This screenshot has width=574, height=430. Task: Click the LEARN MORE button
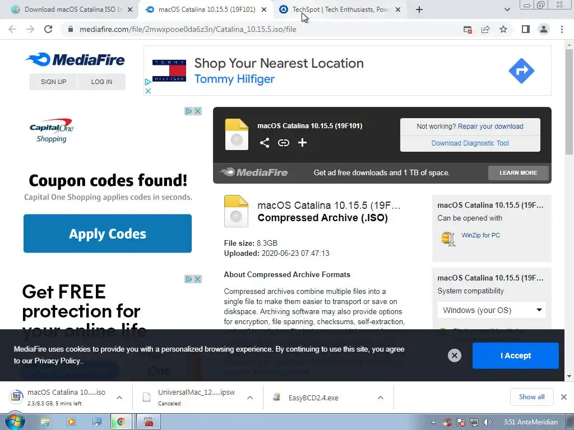[519, 172]
